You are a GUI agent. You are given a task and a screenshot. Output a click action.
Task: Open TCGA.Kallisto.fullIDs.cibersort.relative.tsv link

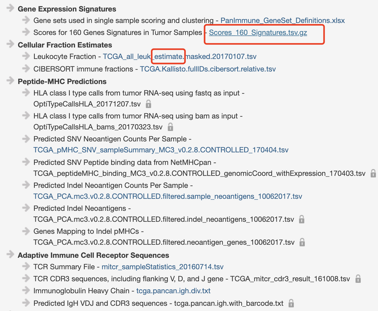pyautogui.click(x=208, y=69)
